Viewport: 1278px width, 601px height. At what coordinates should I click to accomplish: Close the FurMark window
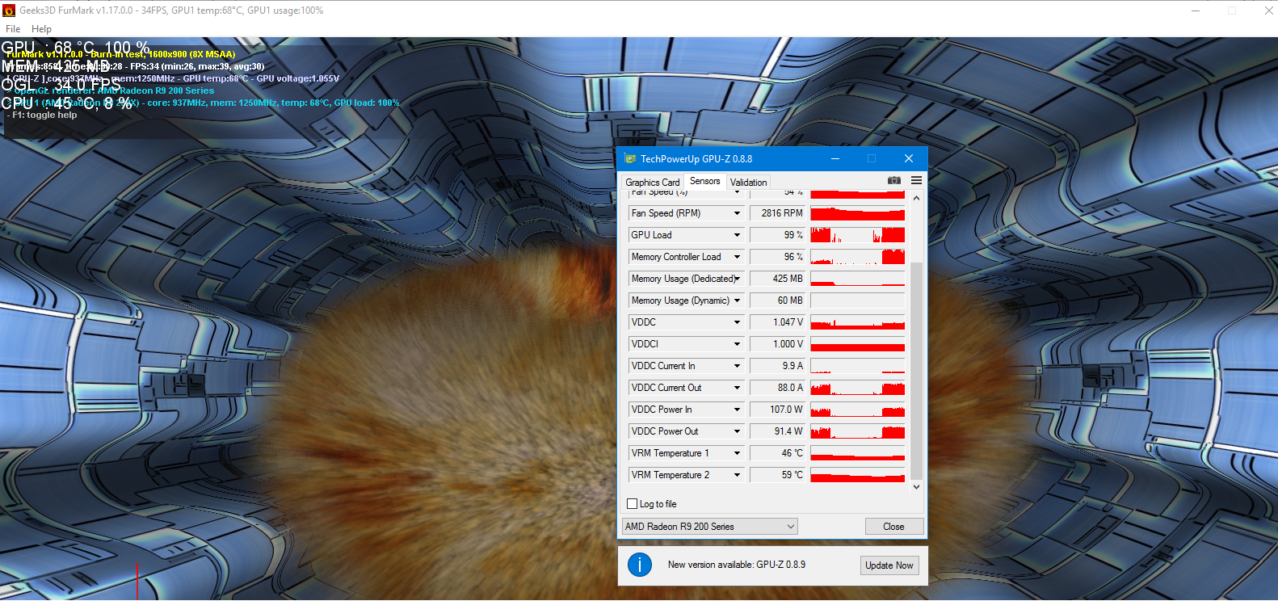coord(1268,11)
